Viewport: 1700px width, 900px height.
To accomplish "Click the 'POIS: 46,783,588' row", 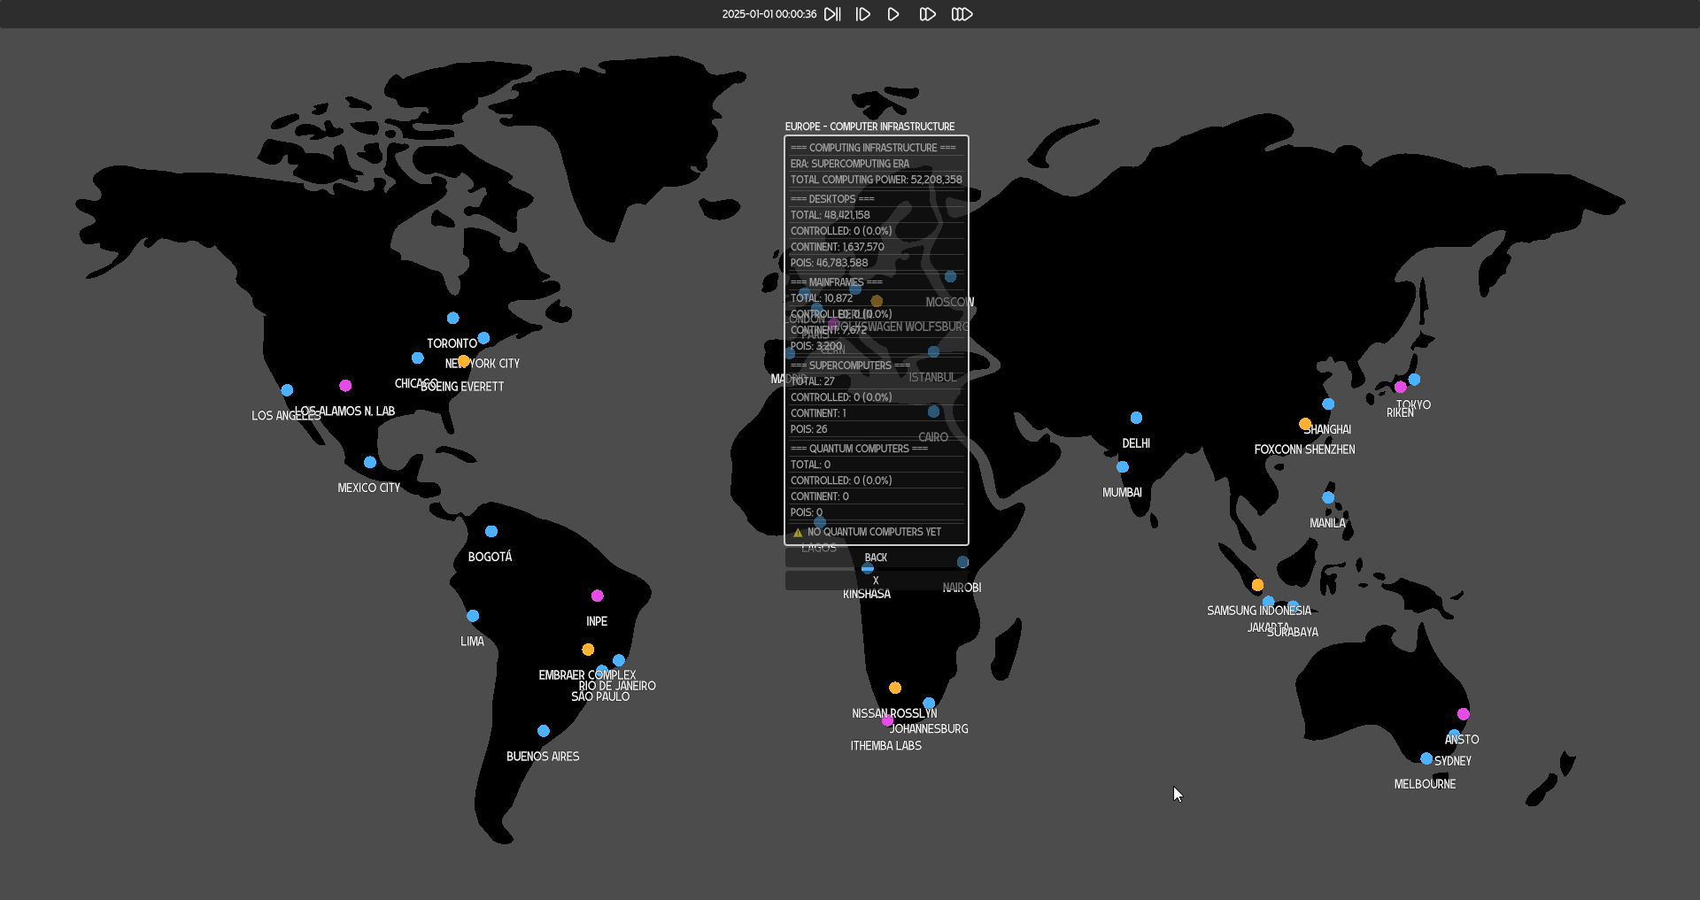I will point(830,263).
